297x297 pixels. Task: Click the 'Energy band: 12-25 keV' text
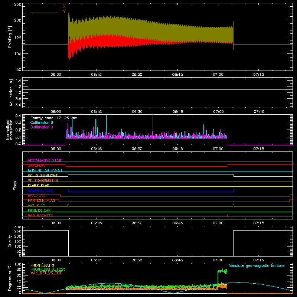pos(54,118)
